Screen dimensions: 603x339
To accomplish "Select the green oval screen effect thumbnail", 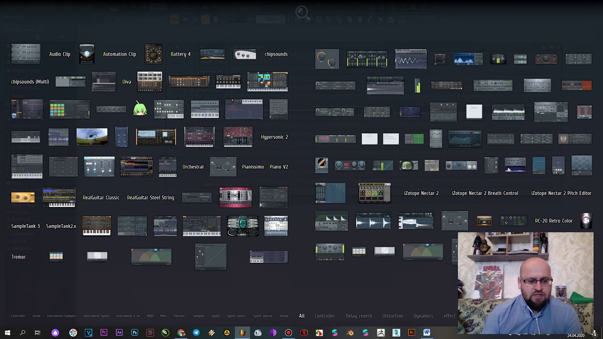I will tap(408, 165).
